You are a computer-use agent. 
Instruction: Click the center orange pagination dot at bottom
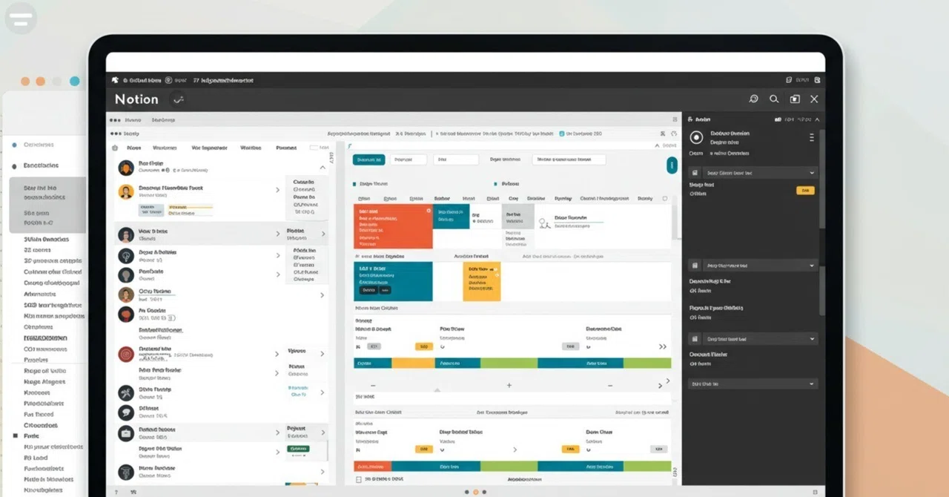(476, 492)
